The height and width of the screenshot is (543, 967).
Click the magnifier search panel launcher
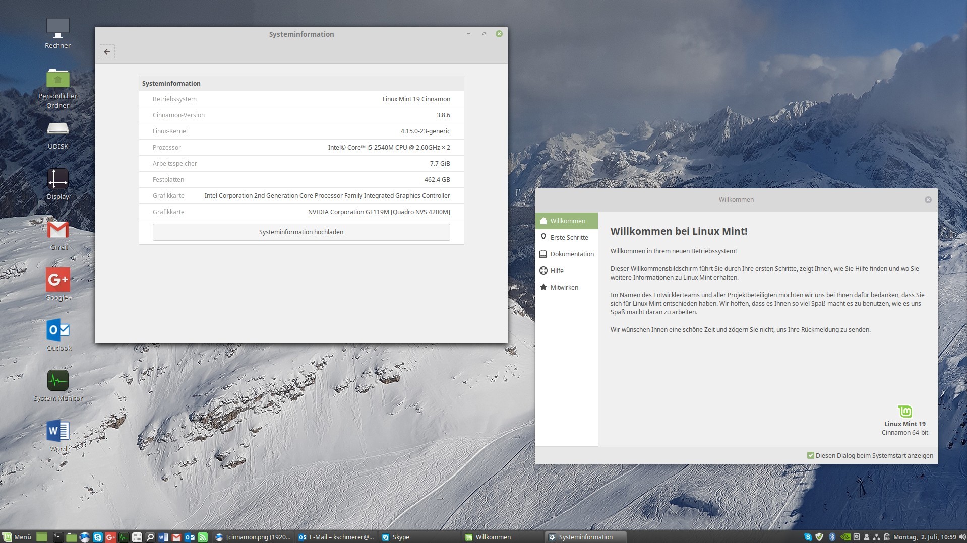(150, 537)
